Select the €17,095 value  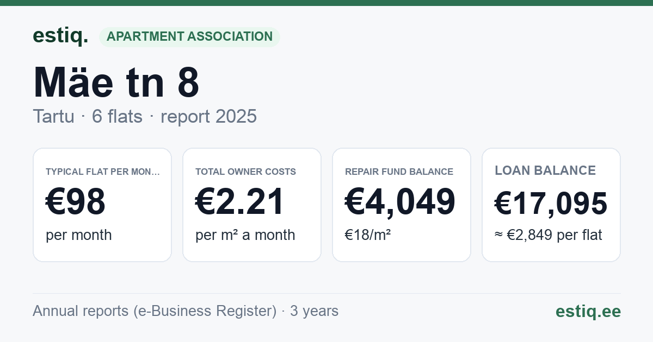551,204
